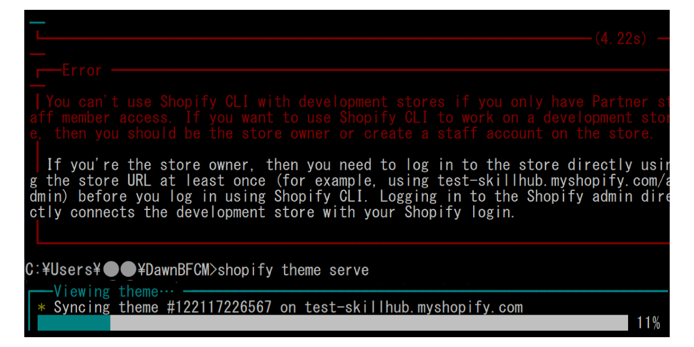Image resolution: width=694 pixels, height=347 pixels.
Task: Click the 'C:¥Users¥' prompt path
Action: point(63,270)
